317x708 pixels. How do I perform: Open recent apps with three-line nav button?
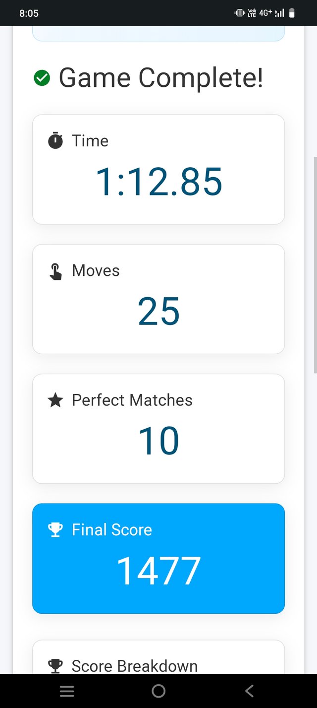tap(67, 691)
